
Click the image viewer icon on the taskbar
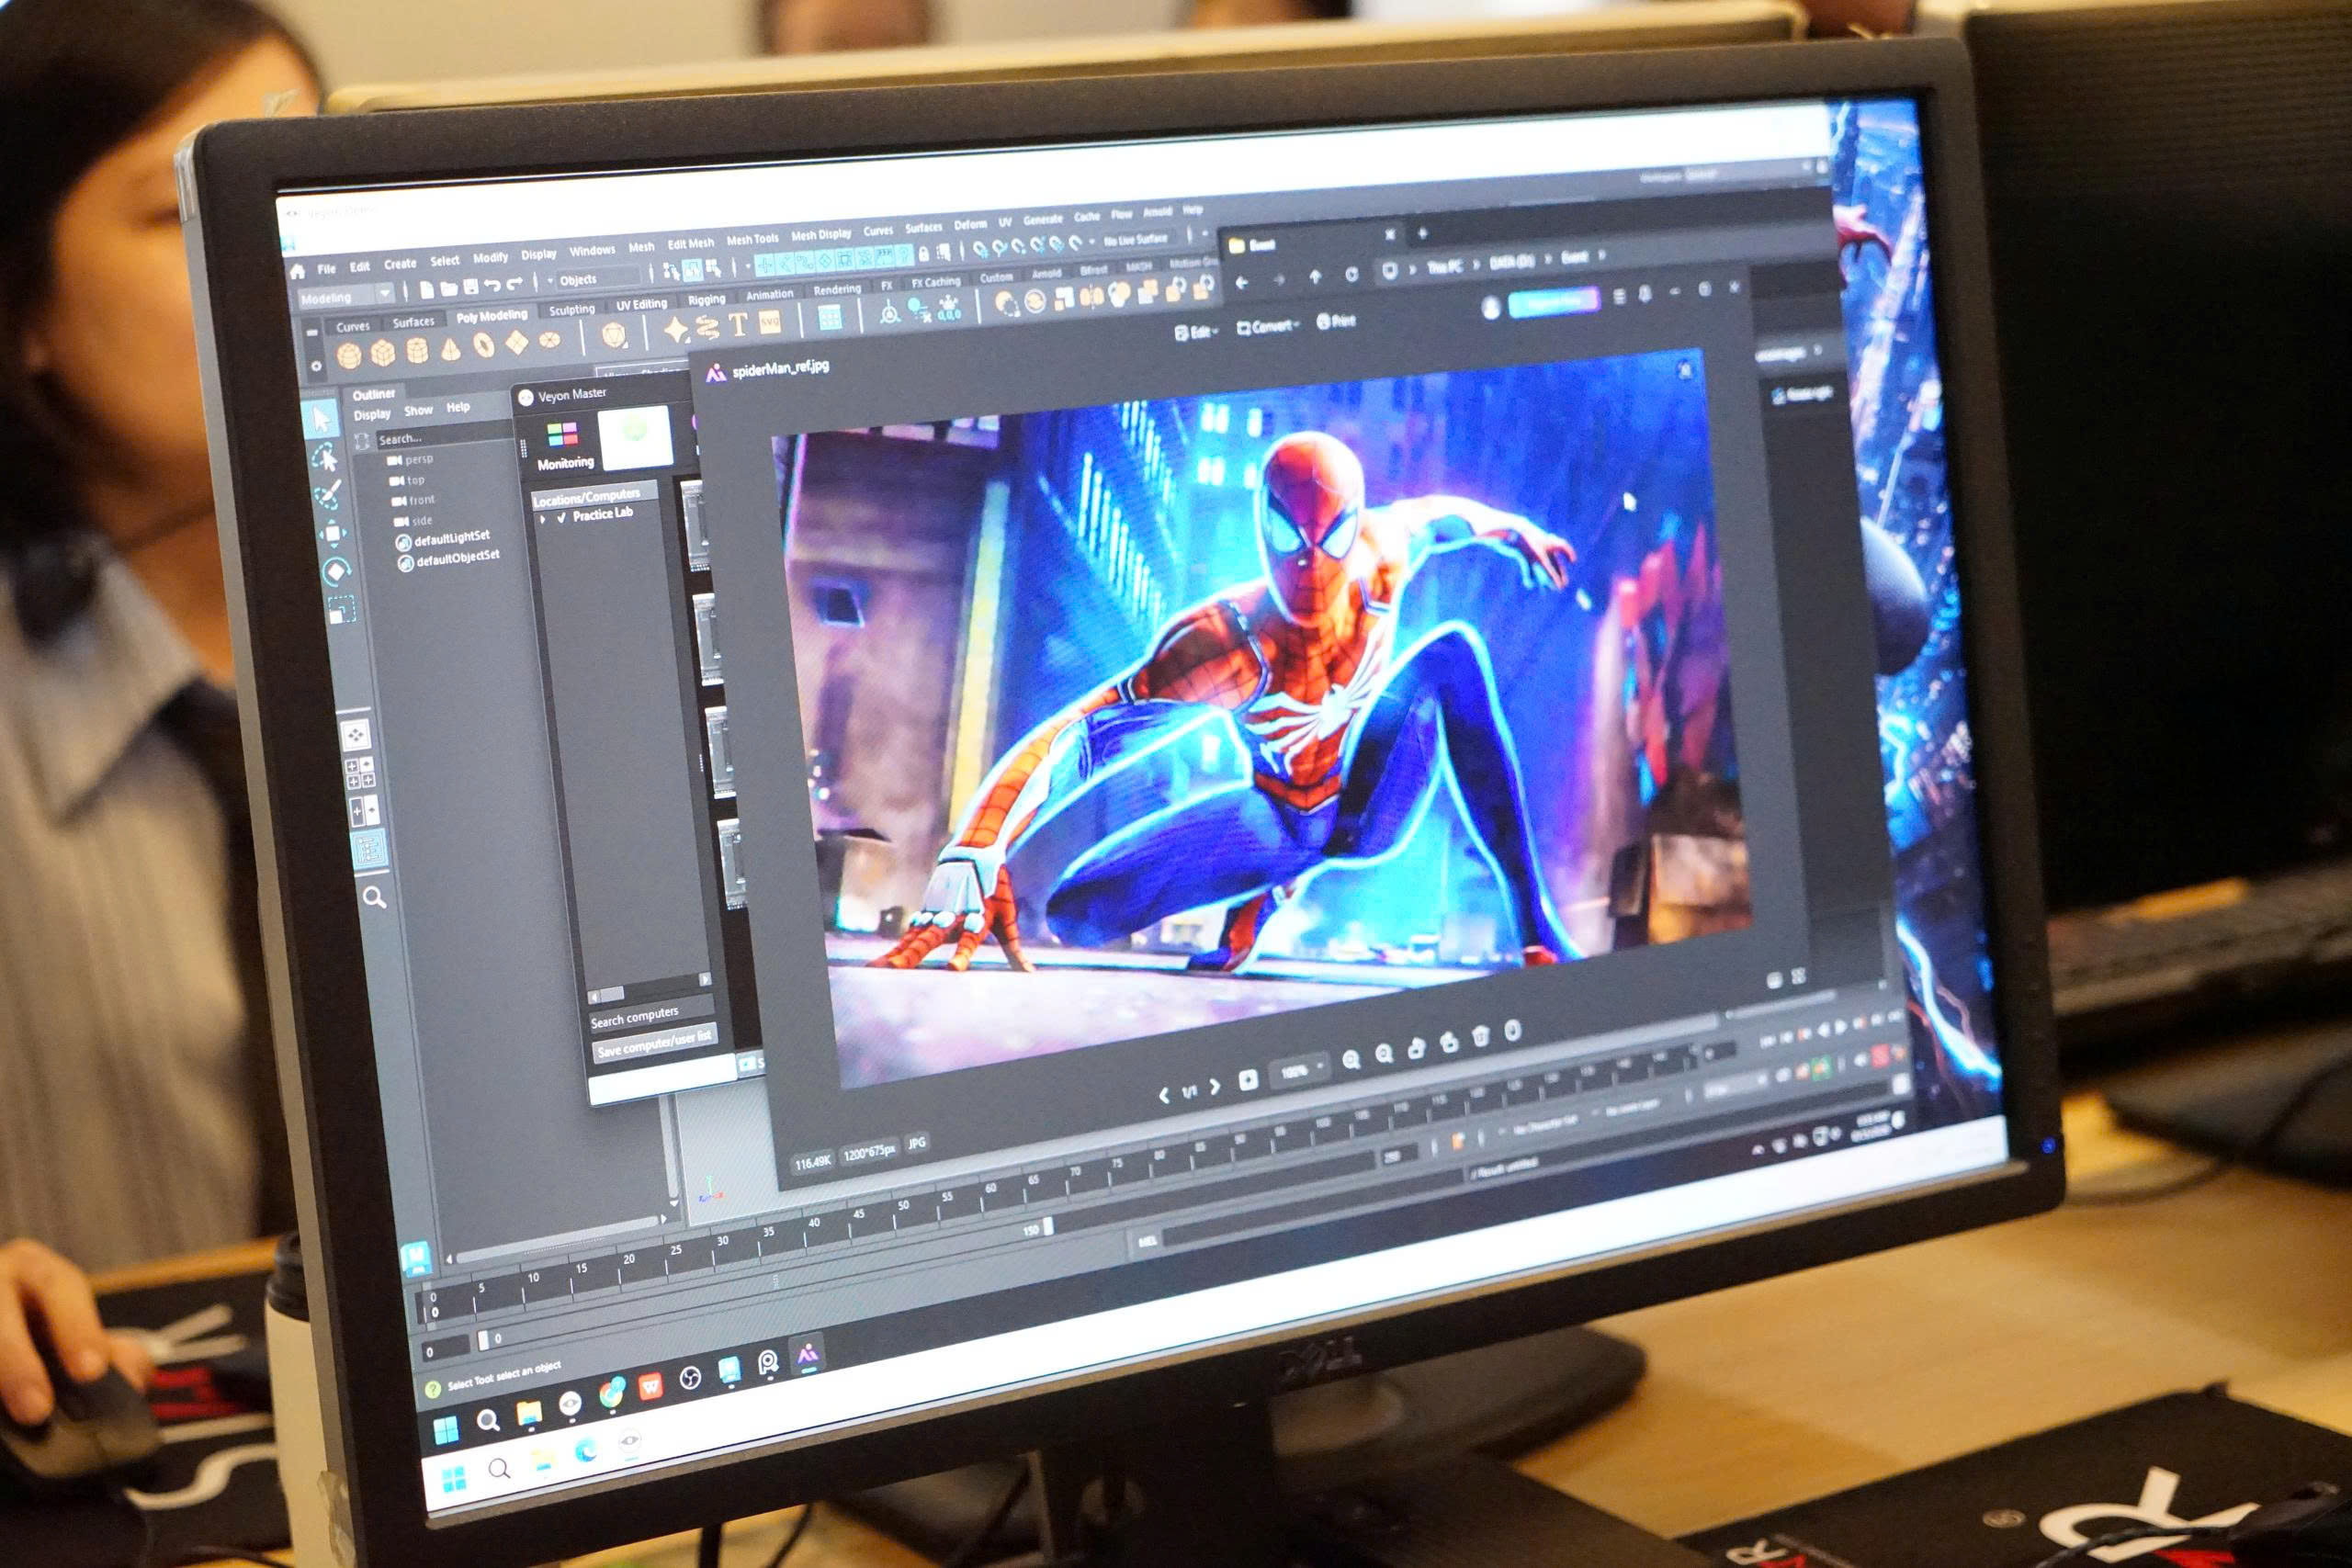tap(807, 1354)
